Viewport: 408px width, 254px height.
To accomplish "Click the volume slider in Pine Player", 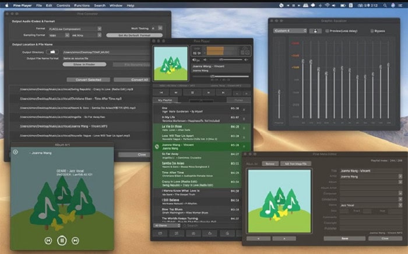I will click(x=226, y=60).
